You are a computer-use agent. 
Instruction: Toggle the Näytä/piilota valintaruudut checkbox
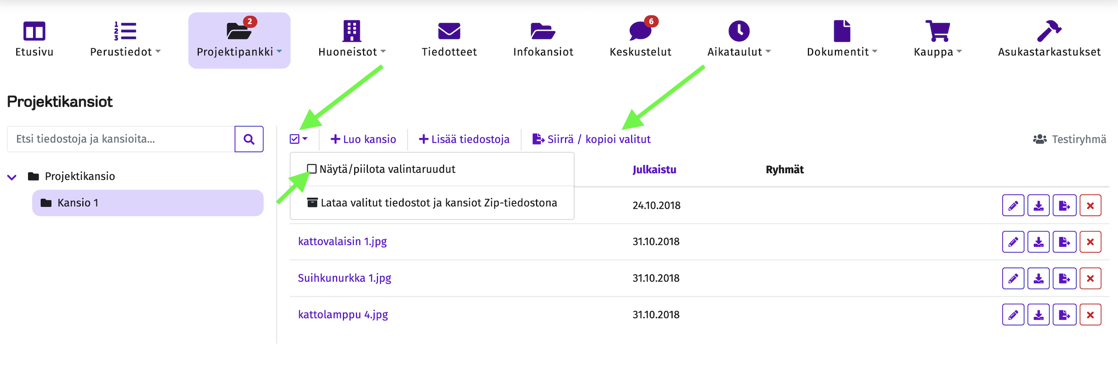point(312,169)
